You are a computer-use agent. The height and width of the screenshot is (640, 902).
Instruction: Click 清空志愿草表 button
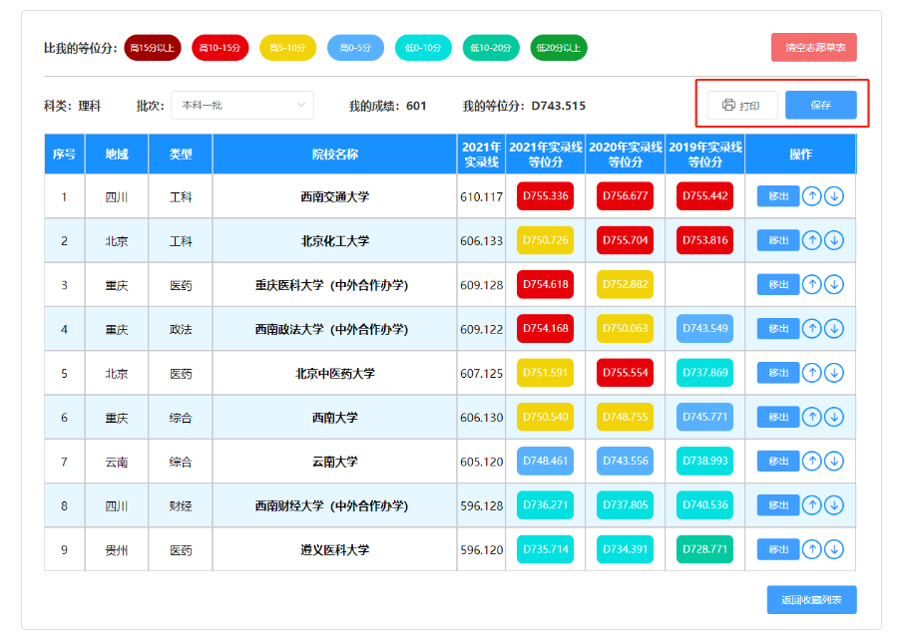(x=814, y=47)
